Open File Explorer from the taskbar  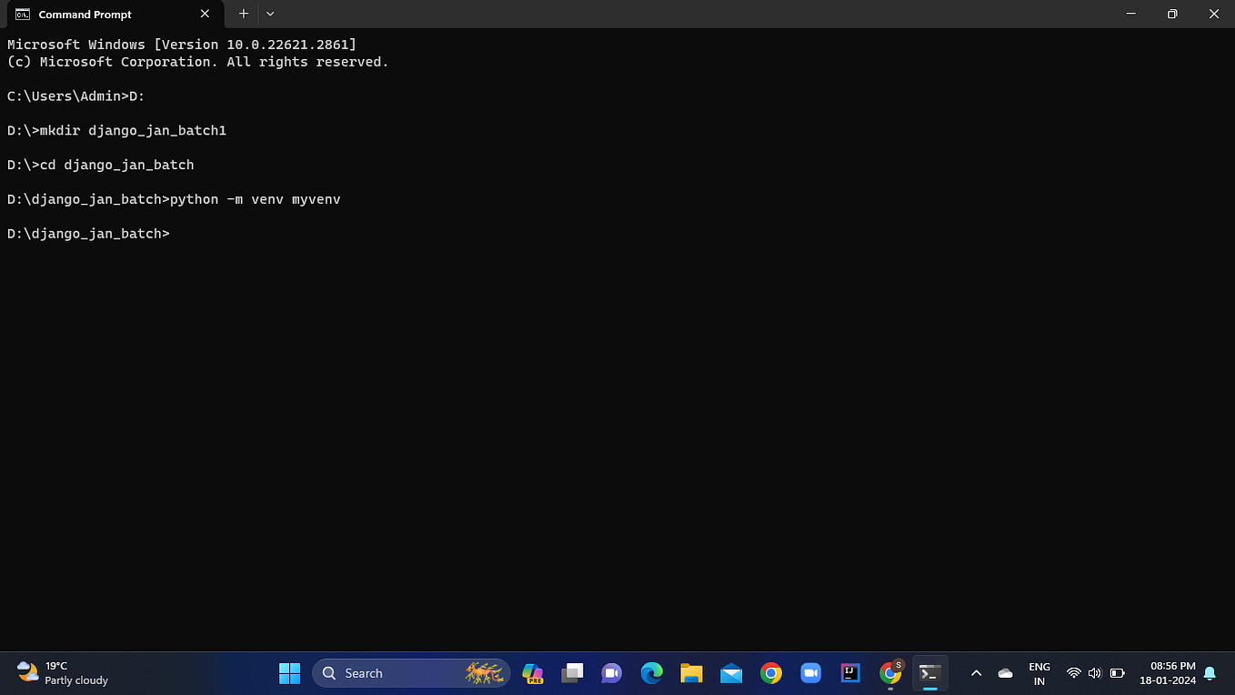tap(691, 673)
